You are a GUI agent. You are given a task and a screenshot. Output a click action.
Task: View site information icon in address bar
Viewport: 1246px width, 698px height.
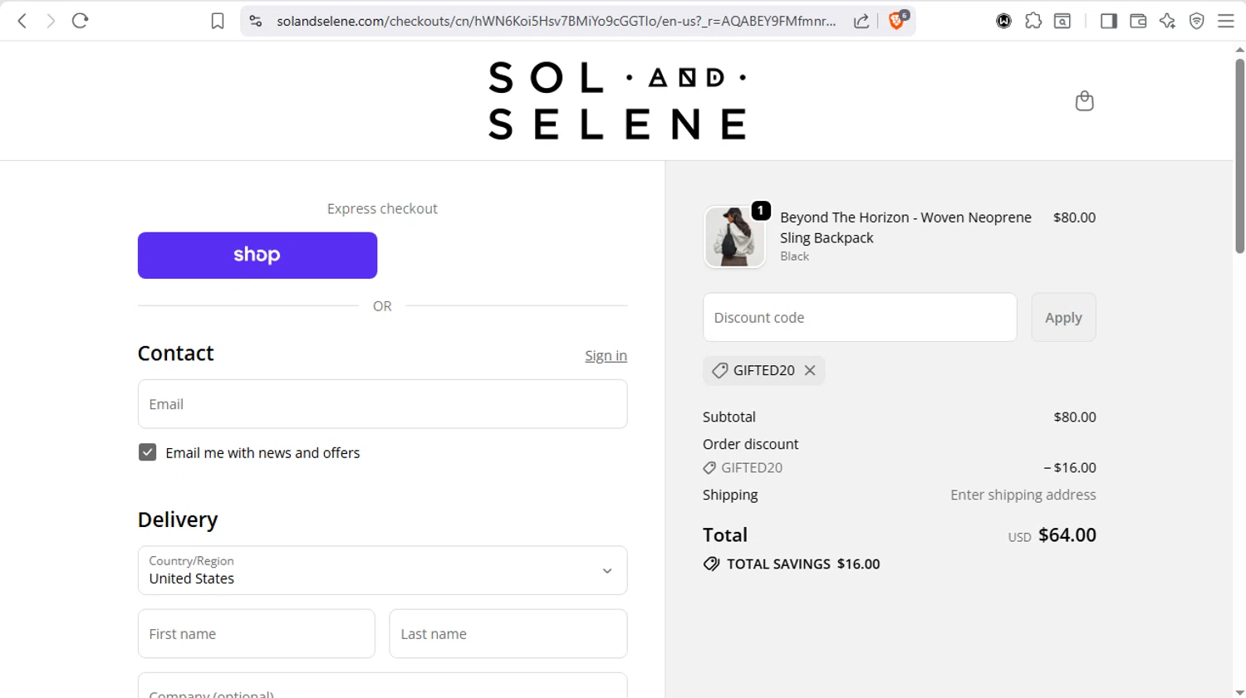click(x=256, y=21)
